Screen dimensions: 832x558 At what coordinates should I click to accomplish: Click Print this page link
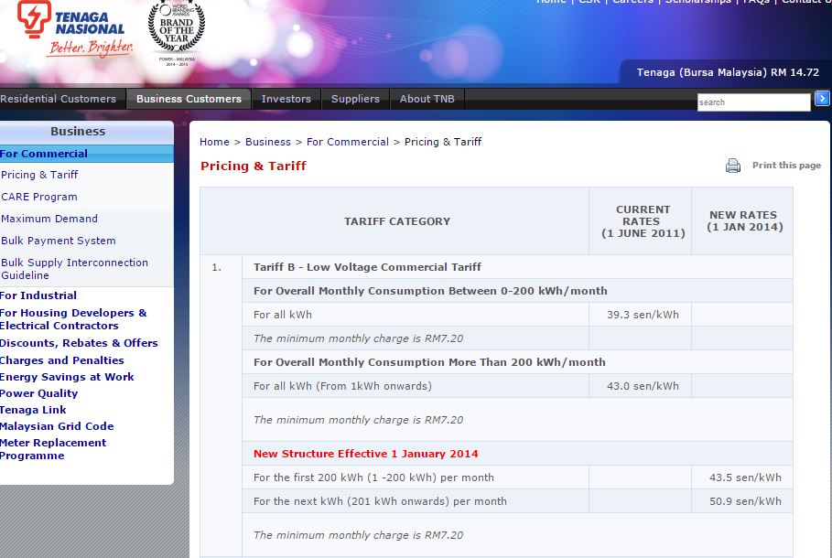786,166
